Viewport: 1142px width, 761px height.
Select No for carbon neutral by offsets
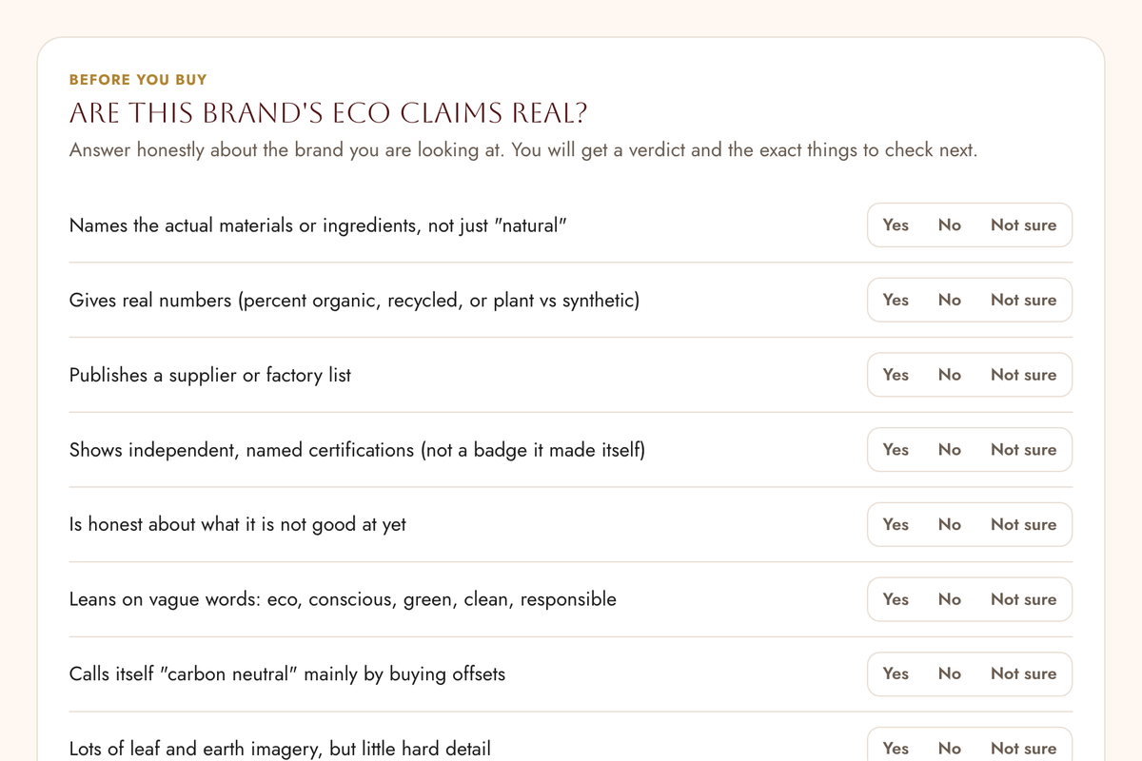point(950,673)
